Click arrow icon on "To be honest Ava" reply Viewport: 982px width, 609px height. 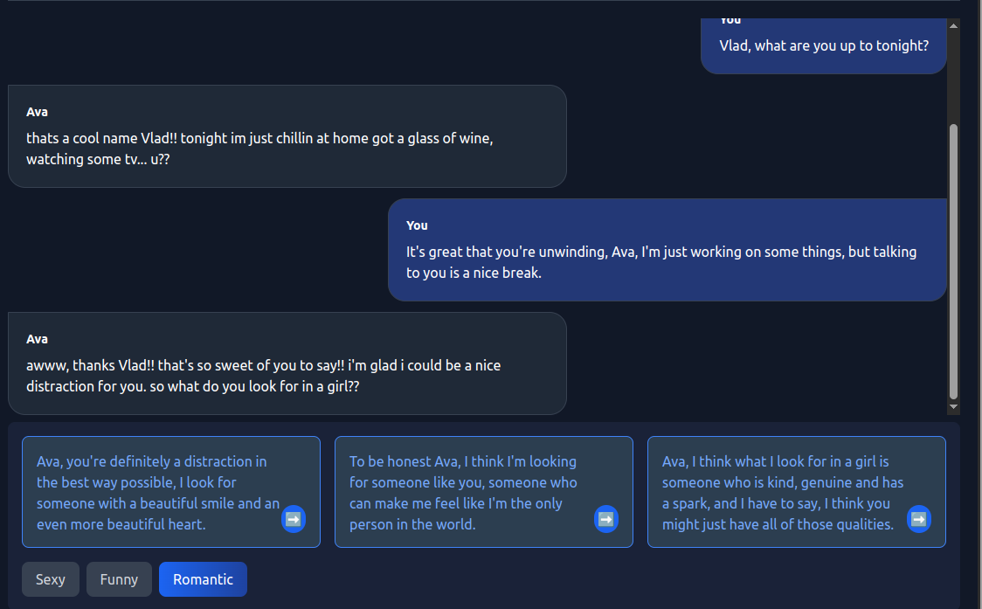606,519
